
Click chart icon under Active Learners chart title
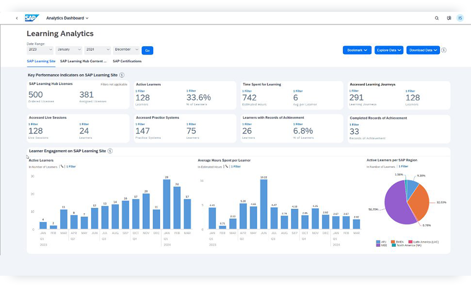[x=62, y=167]
